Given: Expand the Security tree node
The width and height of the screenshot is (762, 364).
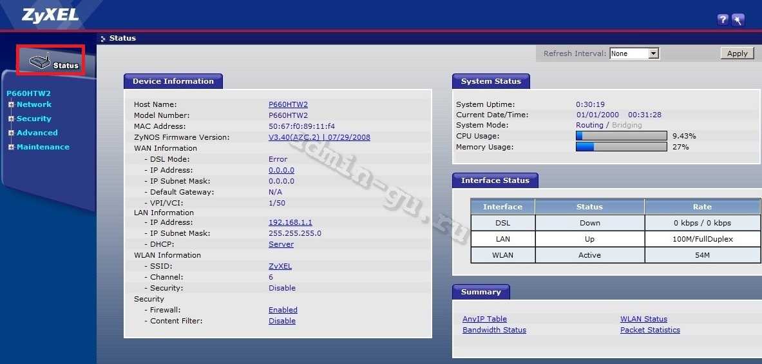Looking at the screenshot, I should (11, 119).
